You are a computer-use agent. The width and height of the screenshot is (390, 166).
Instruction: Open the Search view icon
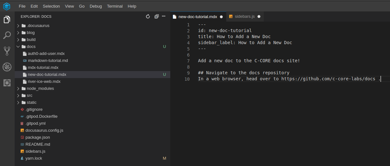(x=7, y=35)
